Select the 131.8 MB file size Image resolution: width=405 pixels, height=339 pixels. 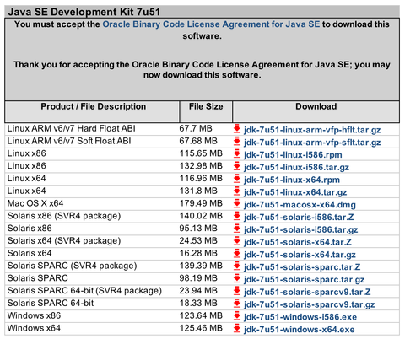tap(198, 191)
